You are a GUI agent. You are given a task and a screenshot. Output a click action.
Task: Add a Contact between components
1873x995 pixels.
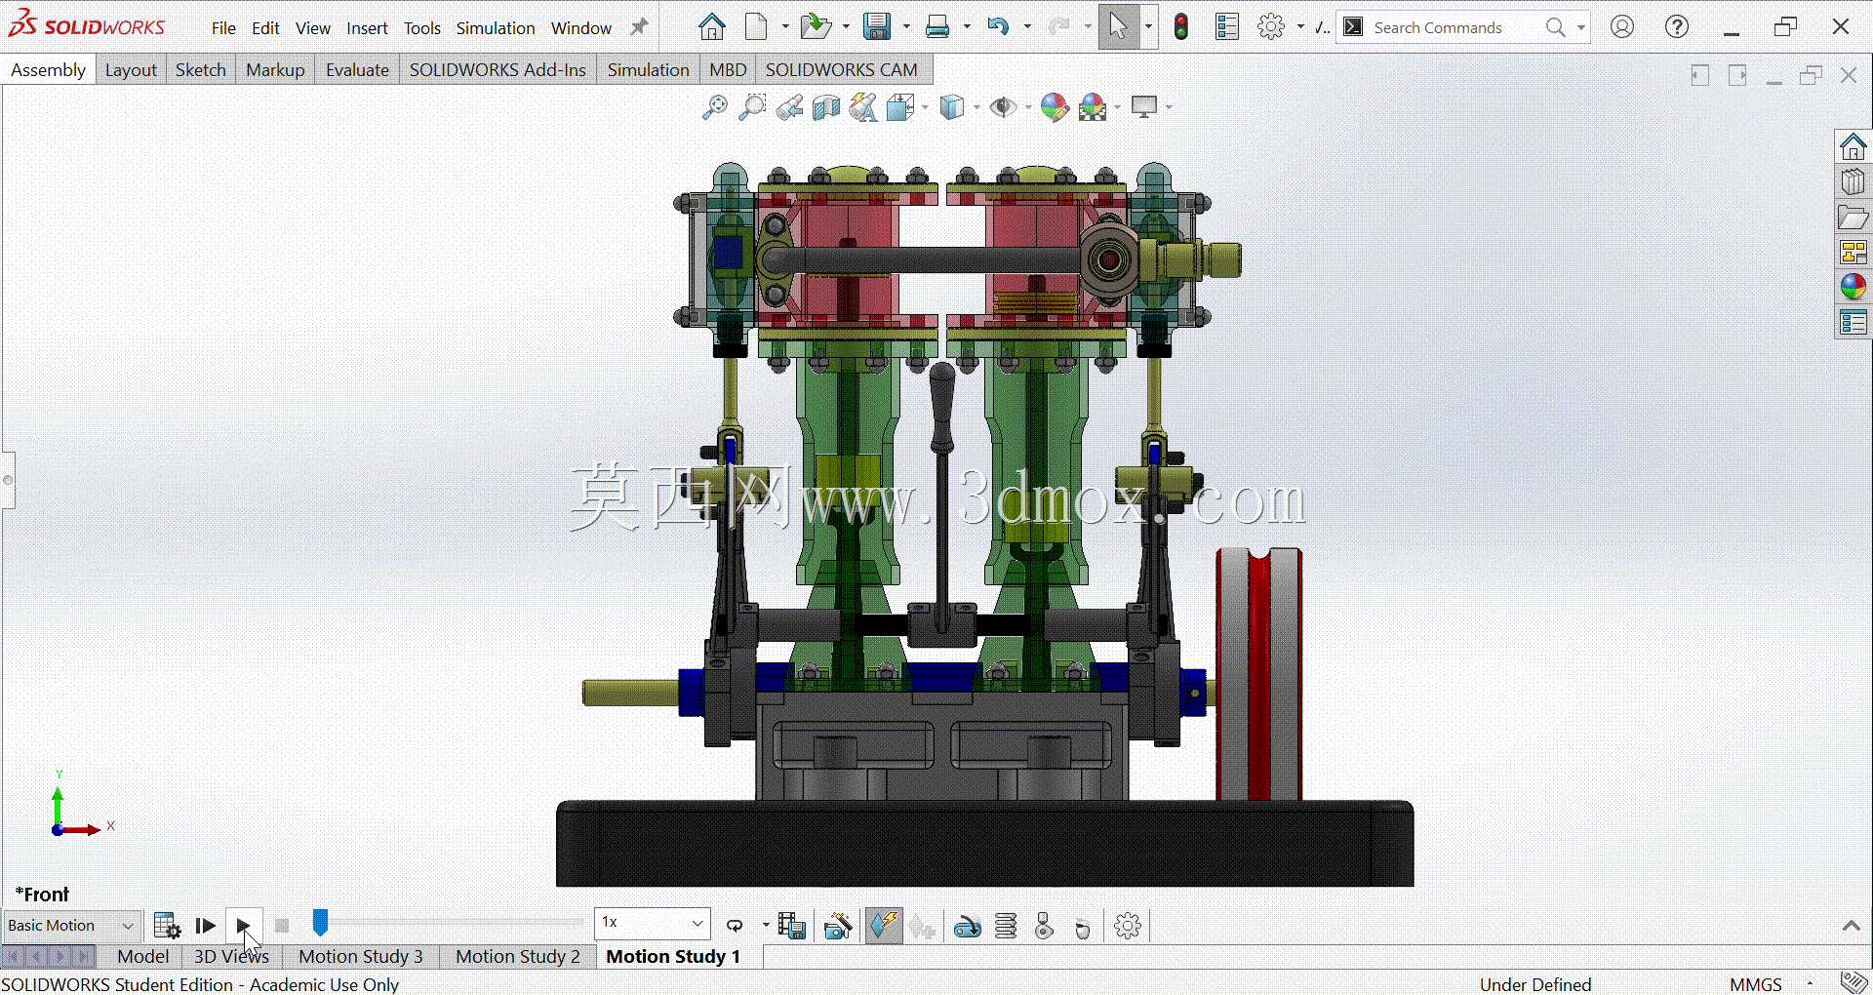tap(1045, 926)
